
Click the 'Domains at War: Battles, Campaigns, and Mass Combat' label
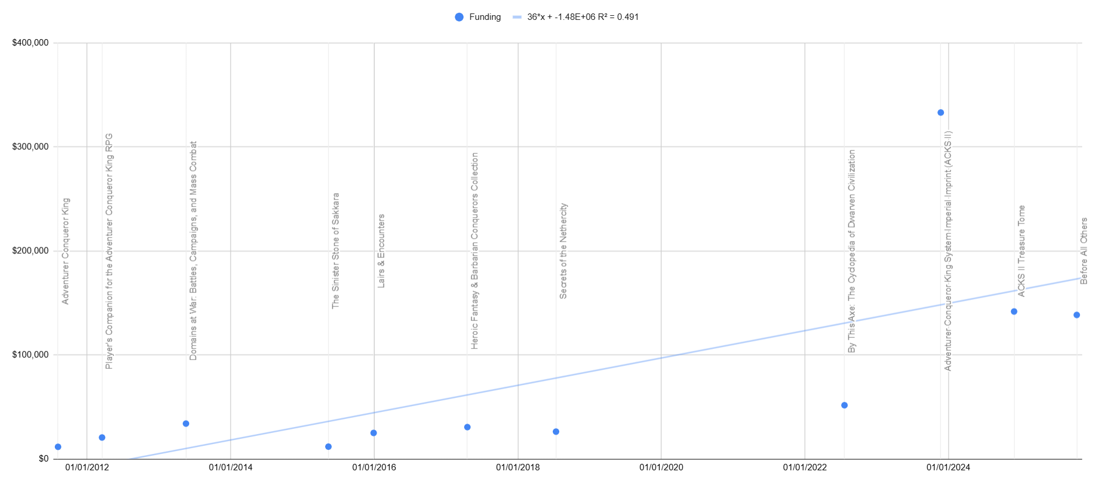coord(193,251)
